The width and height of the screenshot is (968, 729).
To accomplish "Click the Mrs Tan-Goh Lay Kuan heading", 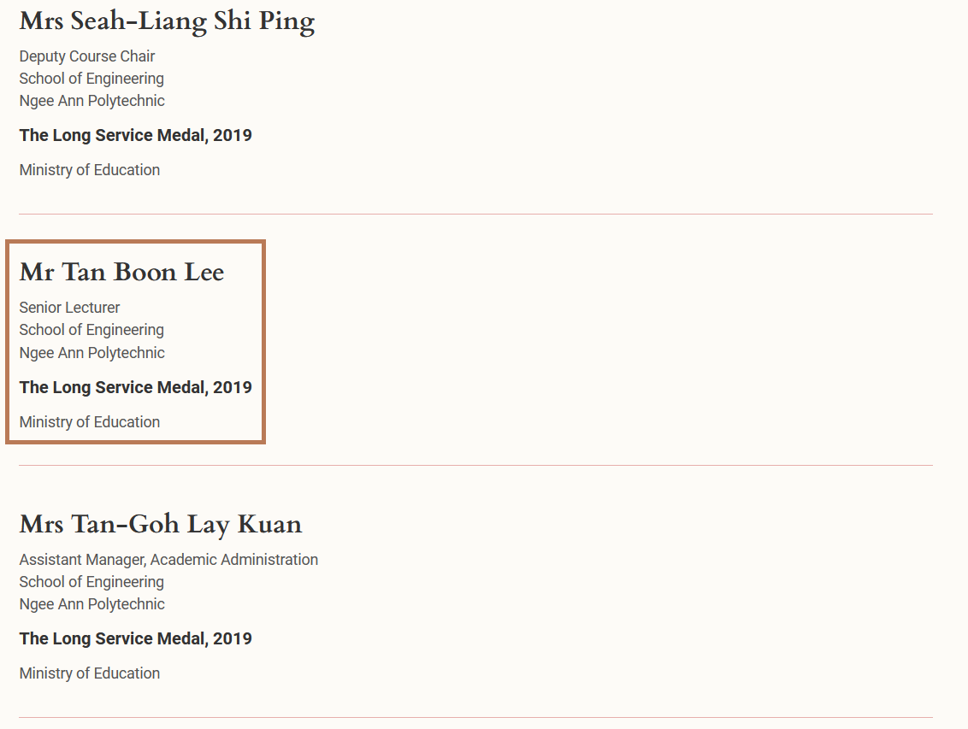I will [x=161, y=525].
